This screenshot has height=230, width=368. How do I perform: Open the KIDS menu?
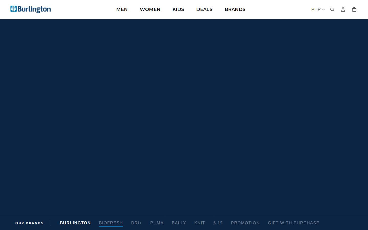(x=178, y=9)
